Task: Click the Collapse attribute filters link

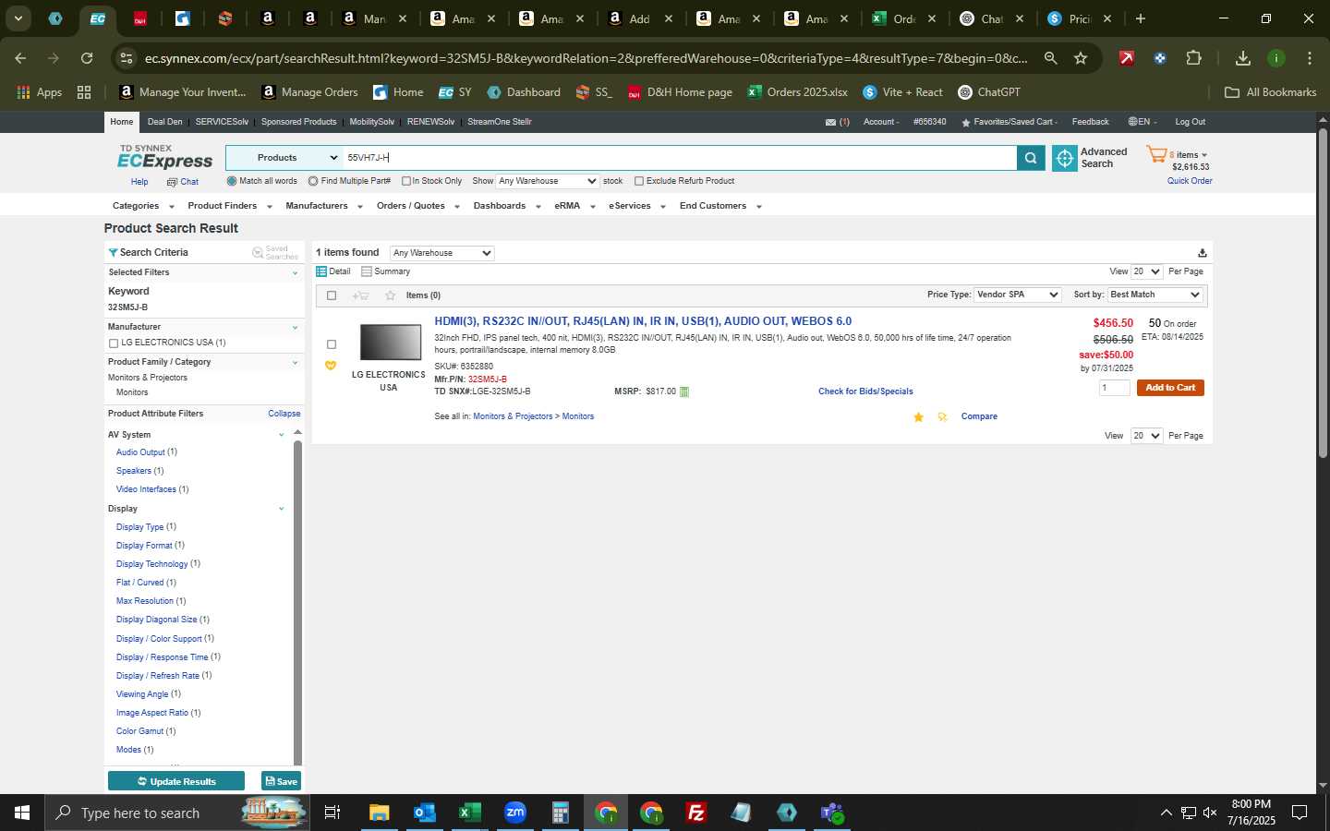Action: tap(284, 414)
